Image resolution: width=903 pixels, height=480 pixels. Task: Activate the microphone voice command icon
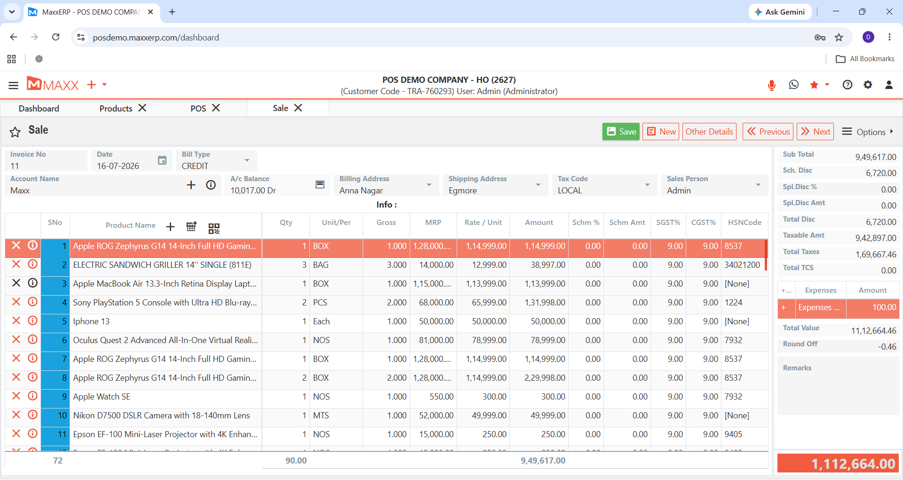tap(771, 85)
